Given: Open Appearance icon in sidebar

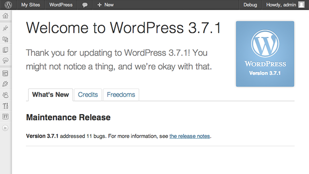Looking at the screenshot, I should [x=5, y=73].
